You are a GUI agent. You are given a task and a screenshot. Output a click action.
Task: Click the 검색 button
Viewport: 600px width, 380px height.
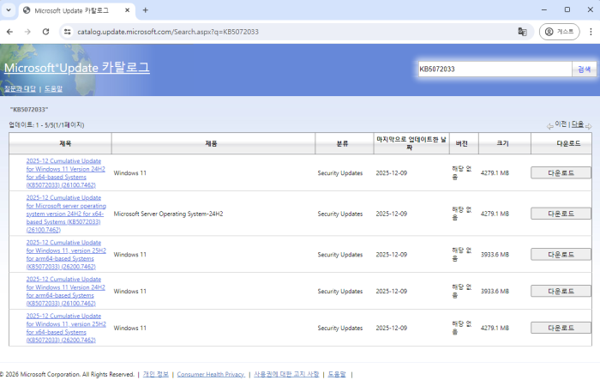tap(584, 69)
